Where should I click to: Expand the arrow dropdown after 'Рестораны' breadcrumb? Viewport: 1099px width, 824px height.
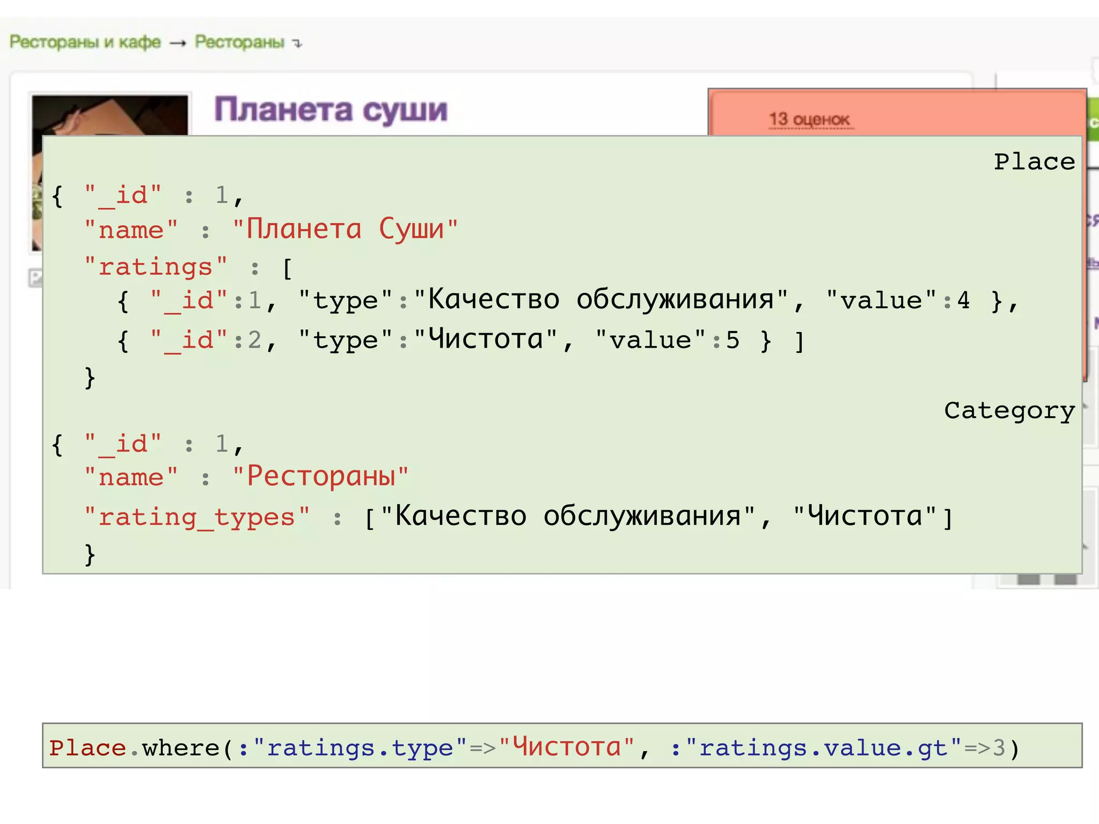pos(298,43)
